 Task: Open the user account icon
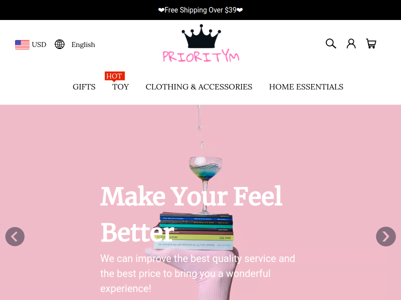351,43
